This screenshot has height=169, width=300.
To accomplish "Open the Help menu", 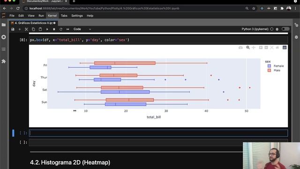I will pyautogui.click(x=90, y=15).
